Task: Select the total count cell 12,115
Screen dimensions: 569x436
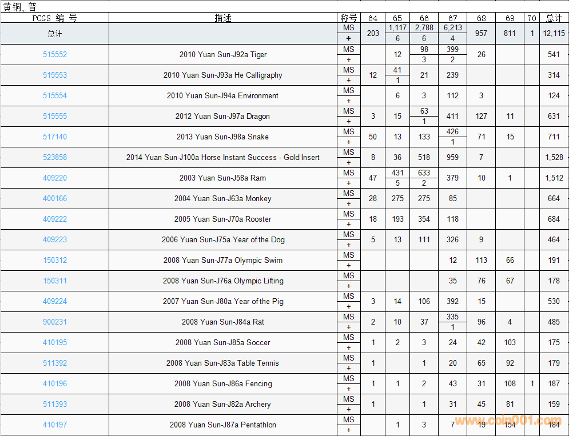Action: 554,34
